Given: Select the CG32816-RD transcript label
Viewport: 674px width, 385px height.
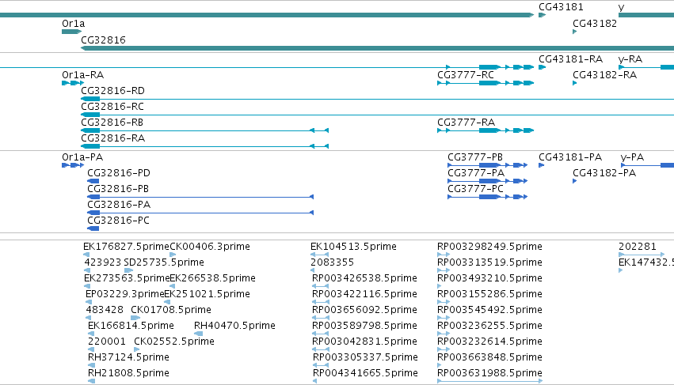Looking at the screenshot, I should click(112, 91).
